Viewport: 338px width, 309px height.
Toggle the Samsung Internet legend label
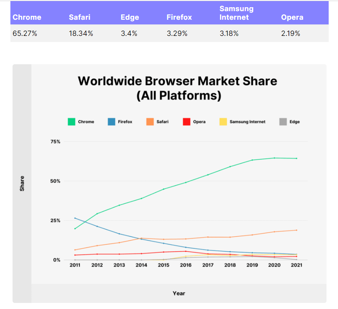(248, 122)
